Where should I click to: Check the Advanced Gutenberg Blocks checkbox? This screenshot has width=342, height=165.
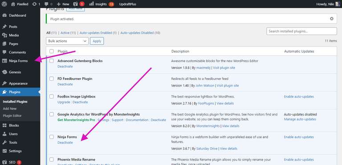[x=52, y=61]
